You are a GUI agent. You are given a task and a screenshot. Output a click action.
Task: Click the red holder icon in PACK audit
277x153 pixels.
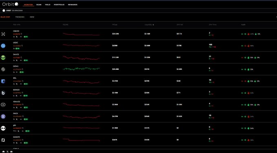click(x=248, y=116)
